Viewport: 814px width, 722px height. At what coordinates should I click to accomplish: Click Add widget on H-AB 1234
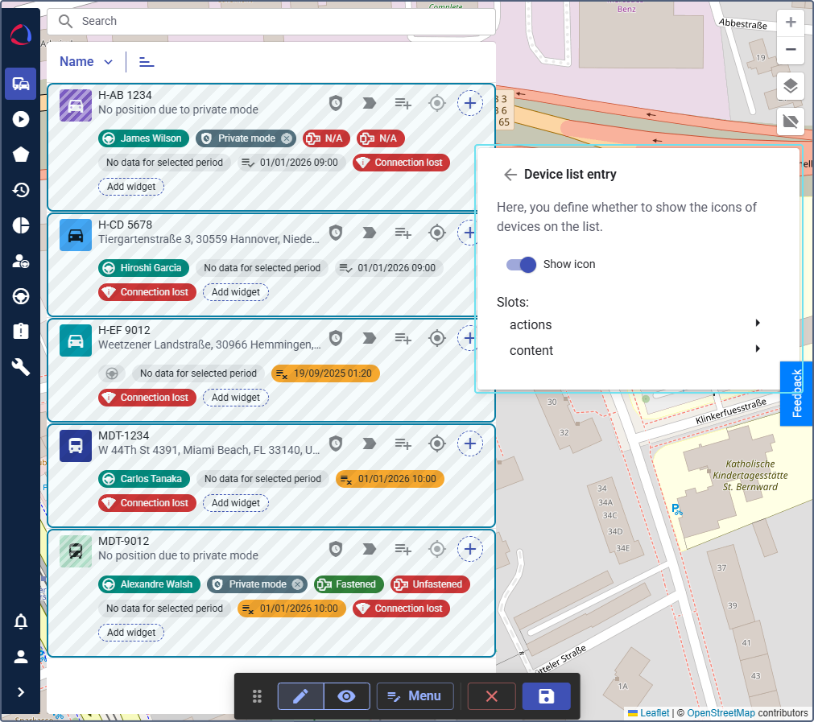click(x=131, y=187)
